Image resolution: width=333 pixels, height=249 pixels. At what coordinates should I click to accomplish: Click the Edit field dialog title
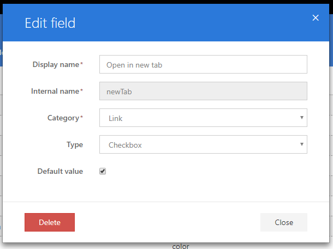(x=50, y=23)
